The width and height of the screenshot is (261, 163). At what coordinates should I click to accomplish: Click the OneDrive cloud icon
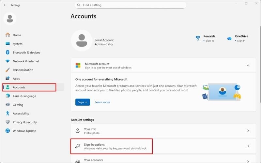pyautogui.click(x=229, y=38)
